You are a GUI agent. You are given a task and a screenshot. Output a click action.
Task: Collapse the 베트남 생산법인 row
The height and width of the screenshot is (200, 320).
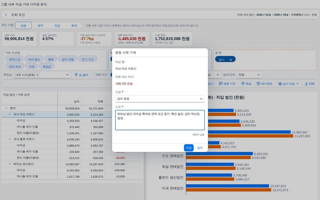(x=10, y=164)
